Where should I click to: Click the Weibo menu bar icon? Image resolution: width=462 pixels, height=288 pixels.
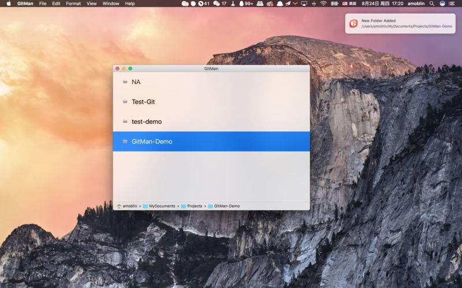(270, 3)
